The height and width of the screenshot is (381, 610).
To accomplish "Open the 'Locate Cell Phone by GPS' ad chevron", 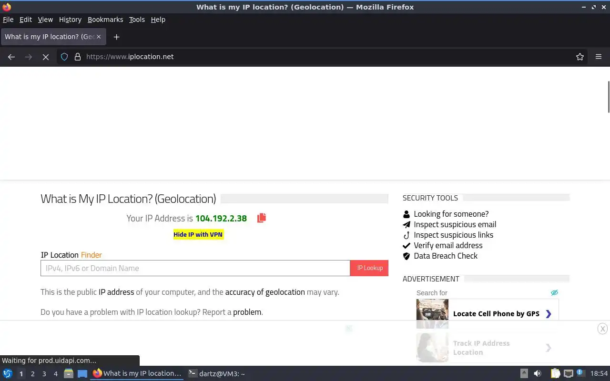I will point(549,314).
